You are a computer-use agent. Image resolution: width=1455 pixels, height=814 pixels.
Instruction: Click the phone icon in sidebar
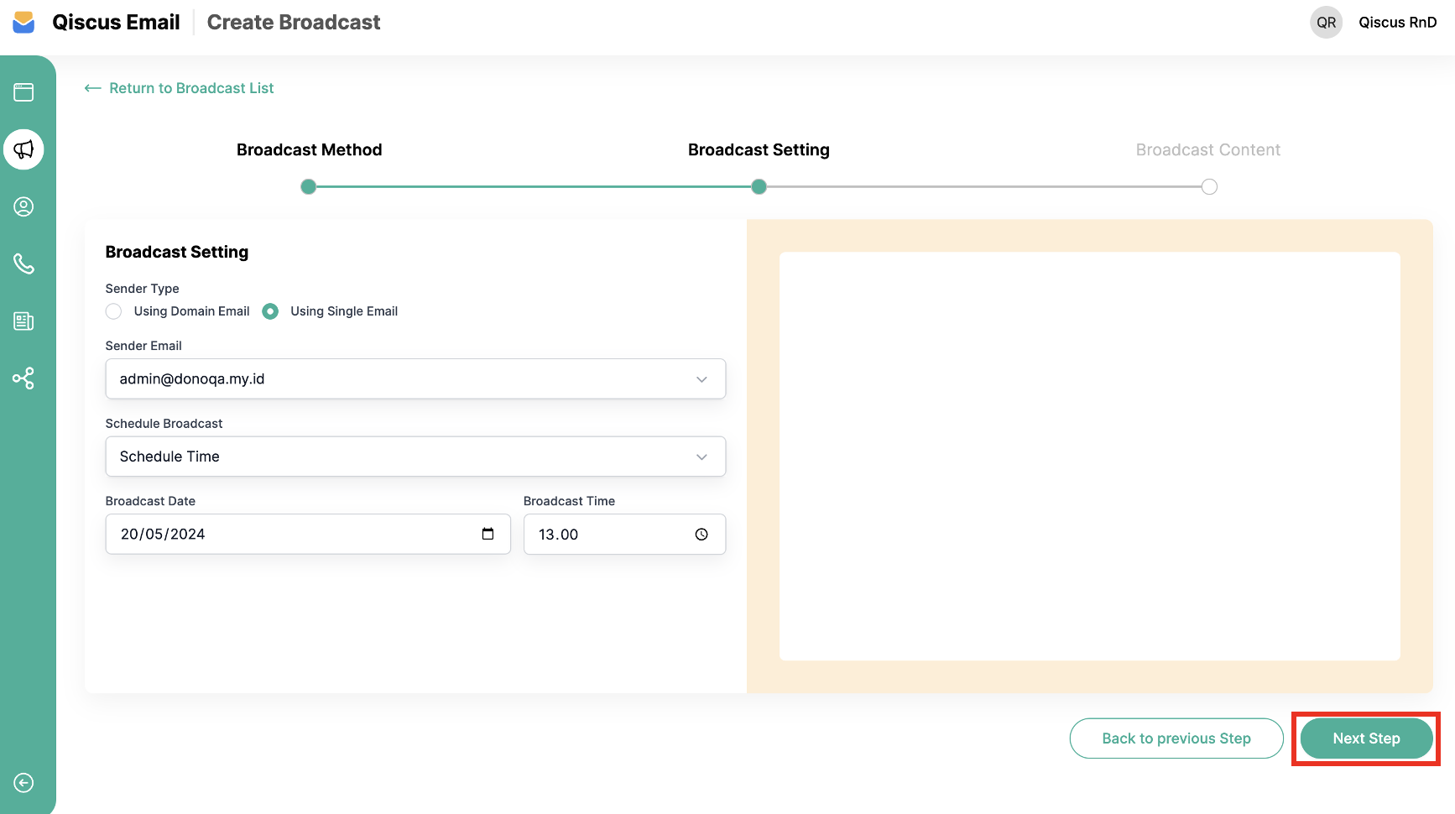coord(23,264)
